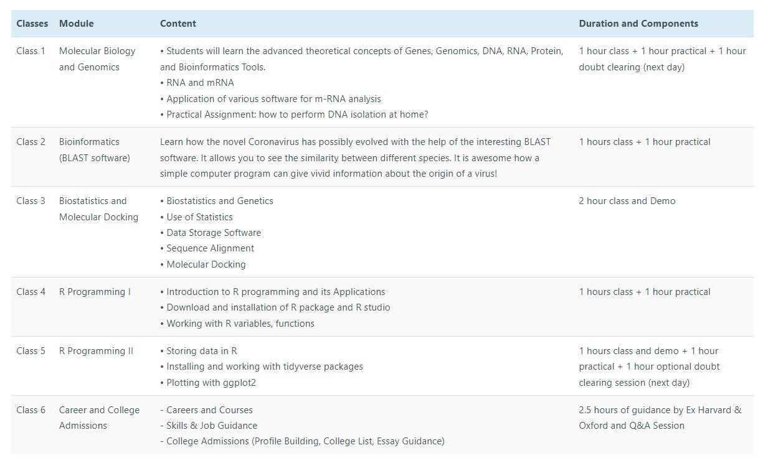
Task: Click the Career and College Admissions module
Action: (x=99, y=418)
